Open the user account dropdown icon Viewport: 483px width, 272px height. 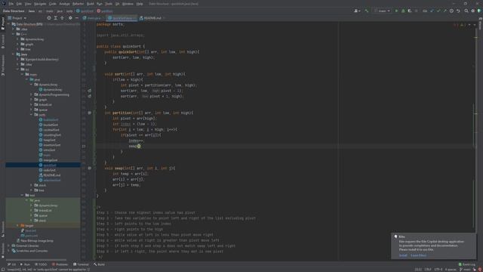(357, 11)
